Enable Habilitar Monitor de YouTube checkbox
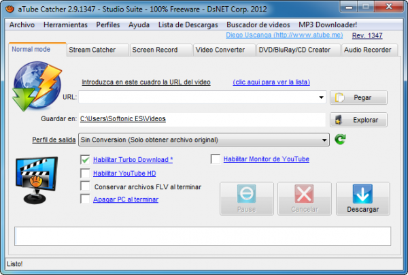The image size is (408, 275). point(216,159)
